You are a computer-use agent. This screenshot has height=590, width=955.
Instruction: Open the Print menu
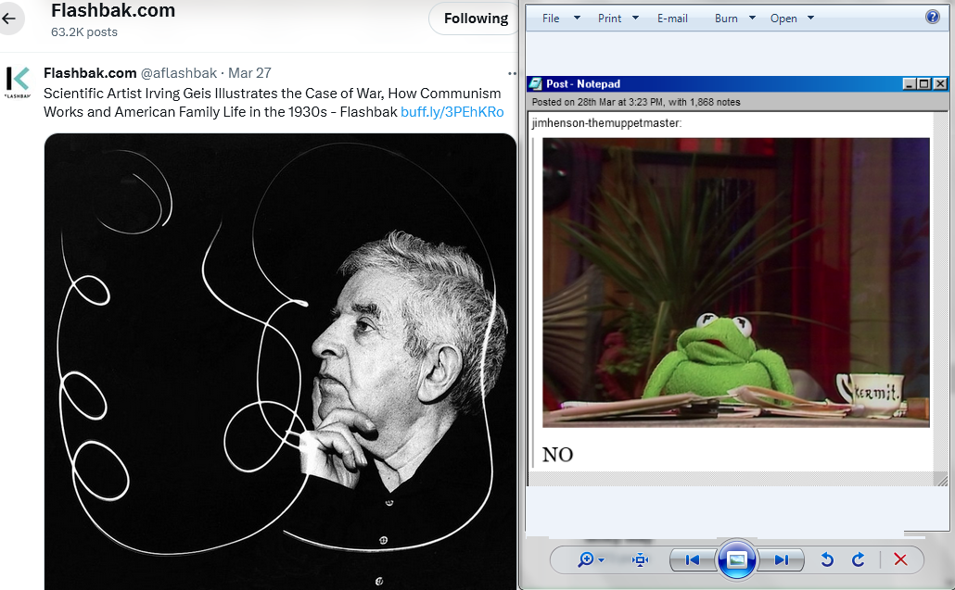610,19
